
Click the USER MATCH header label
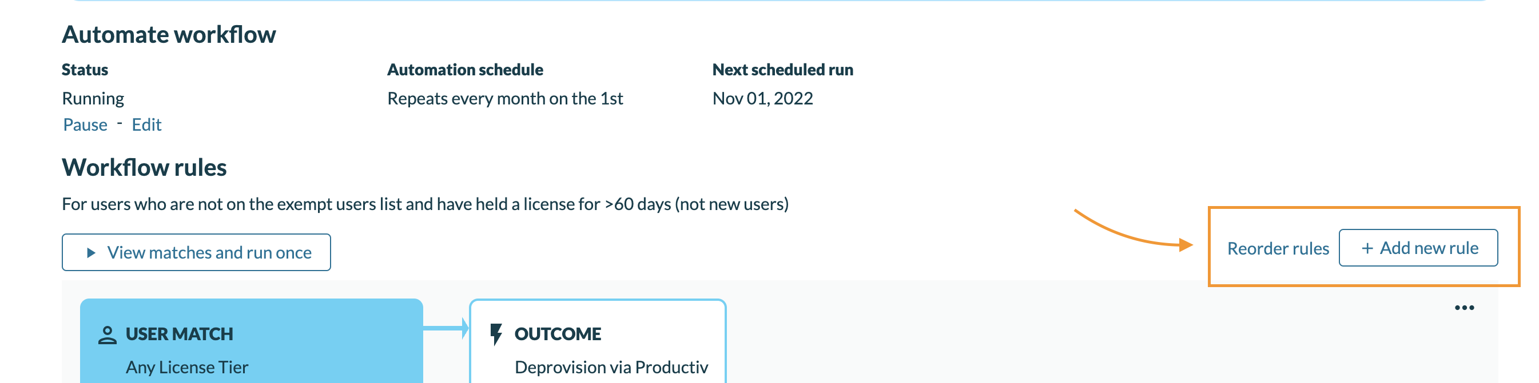coord(179,334)
